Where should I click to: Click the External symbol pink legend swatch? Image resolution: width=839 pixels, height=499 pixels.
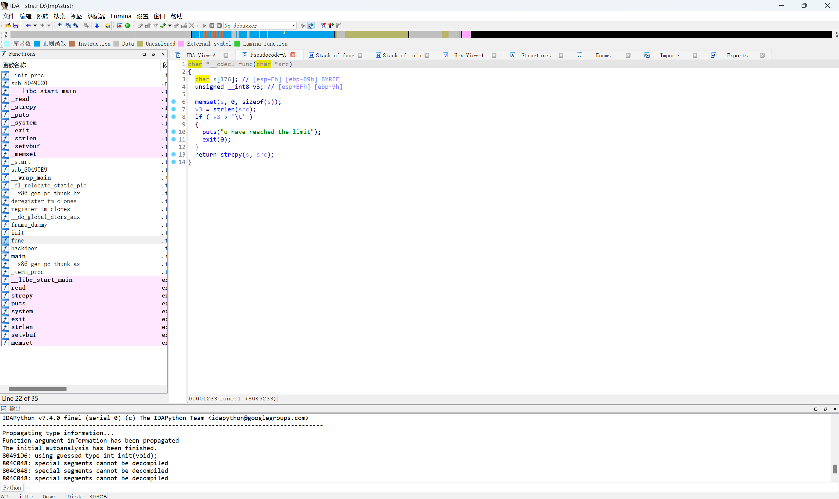click(181, 44)
